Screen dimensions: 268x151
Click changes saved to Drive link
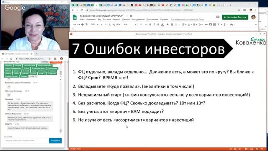188,20
